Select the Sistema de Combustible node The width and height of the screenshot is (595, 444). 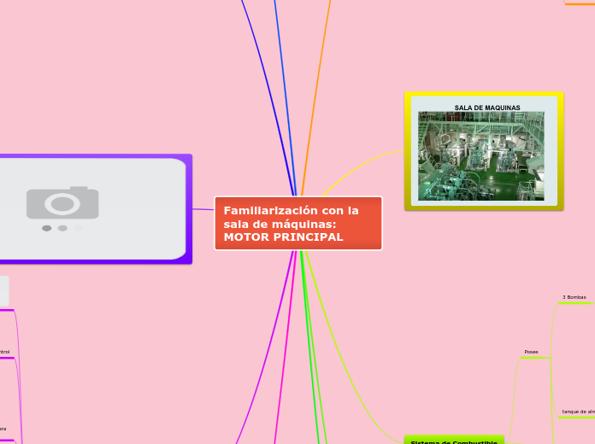(x=454, y=441)
